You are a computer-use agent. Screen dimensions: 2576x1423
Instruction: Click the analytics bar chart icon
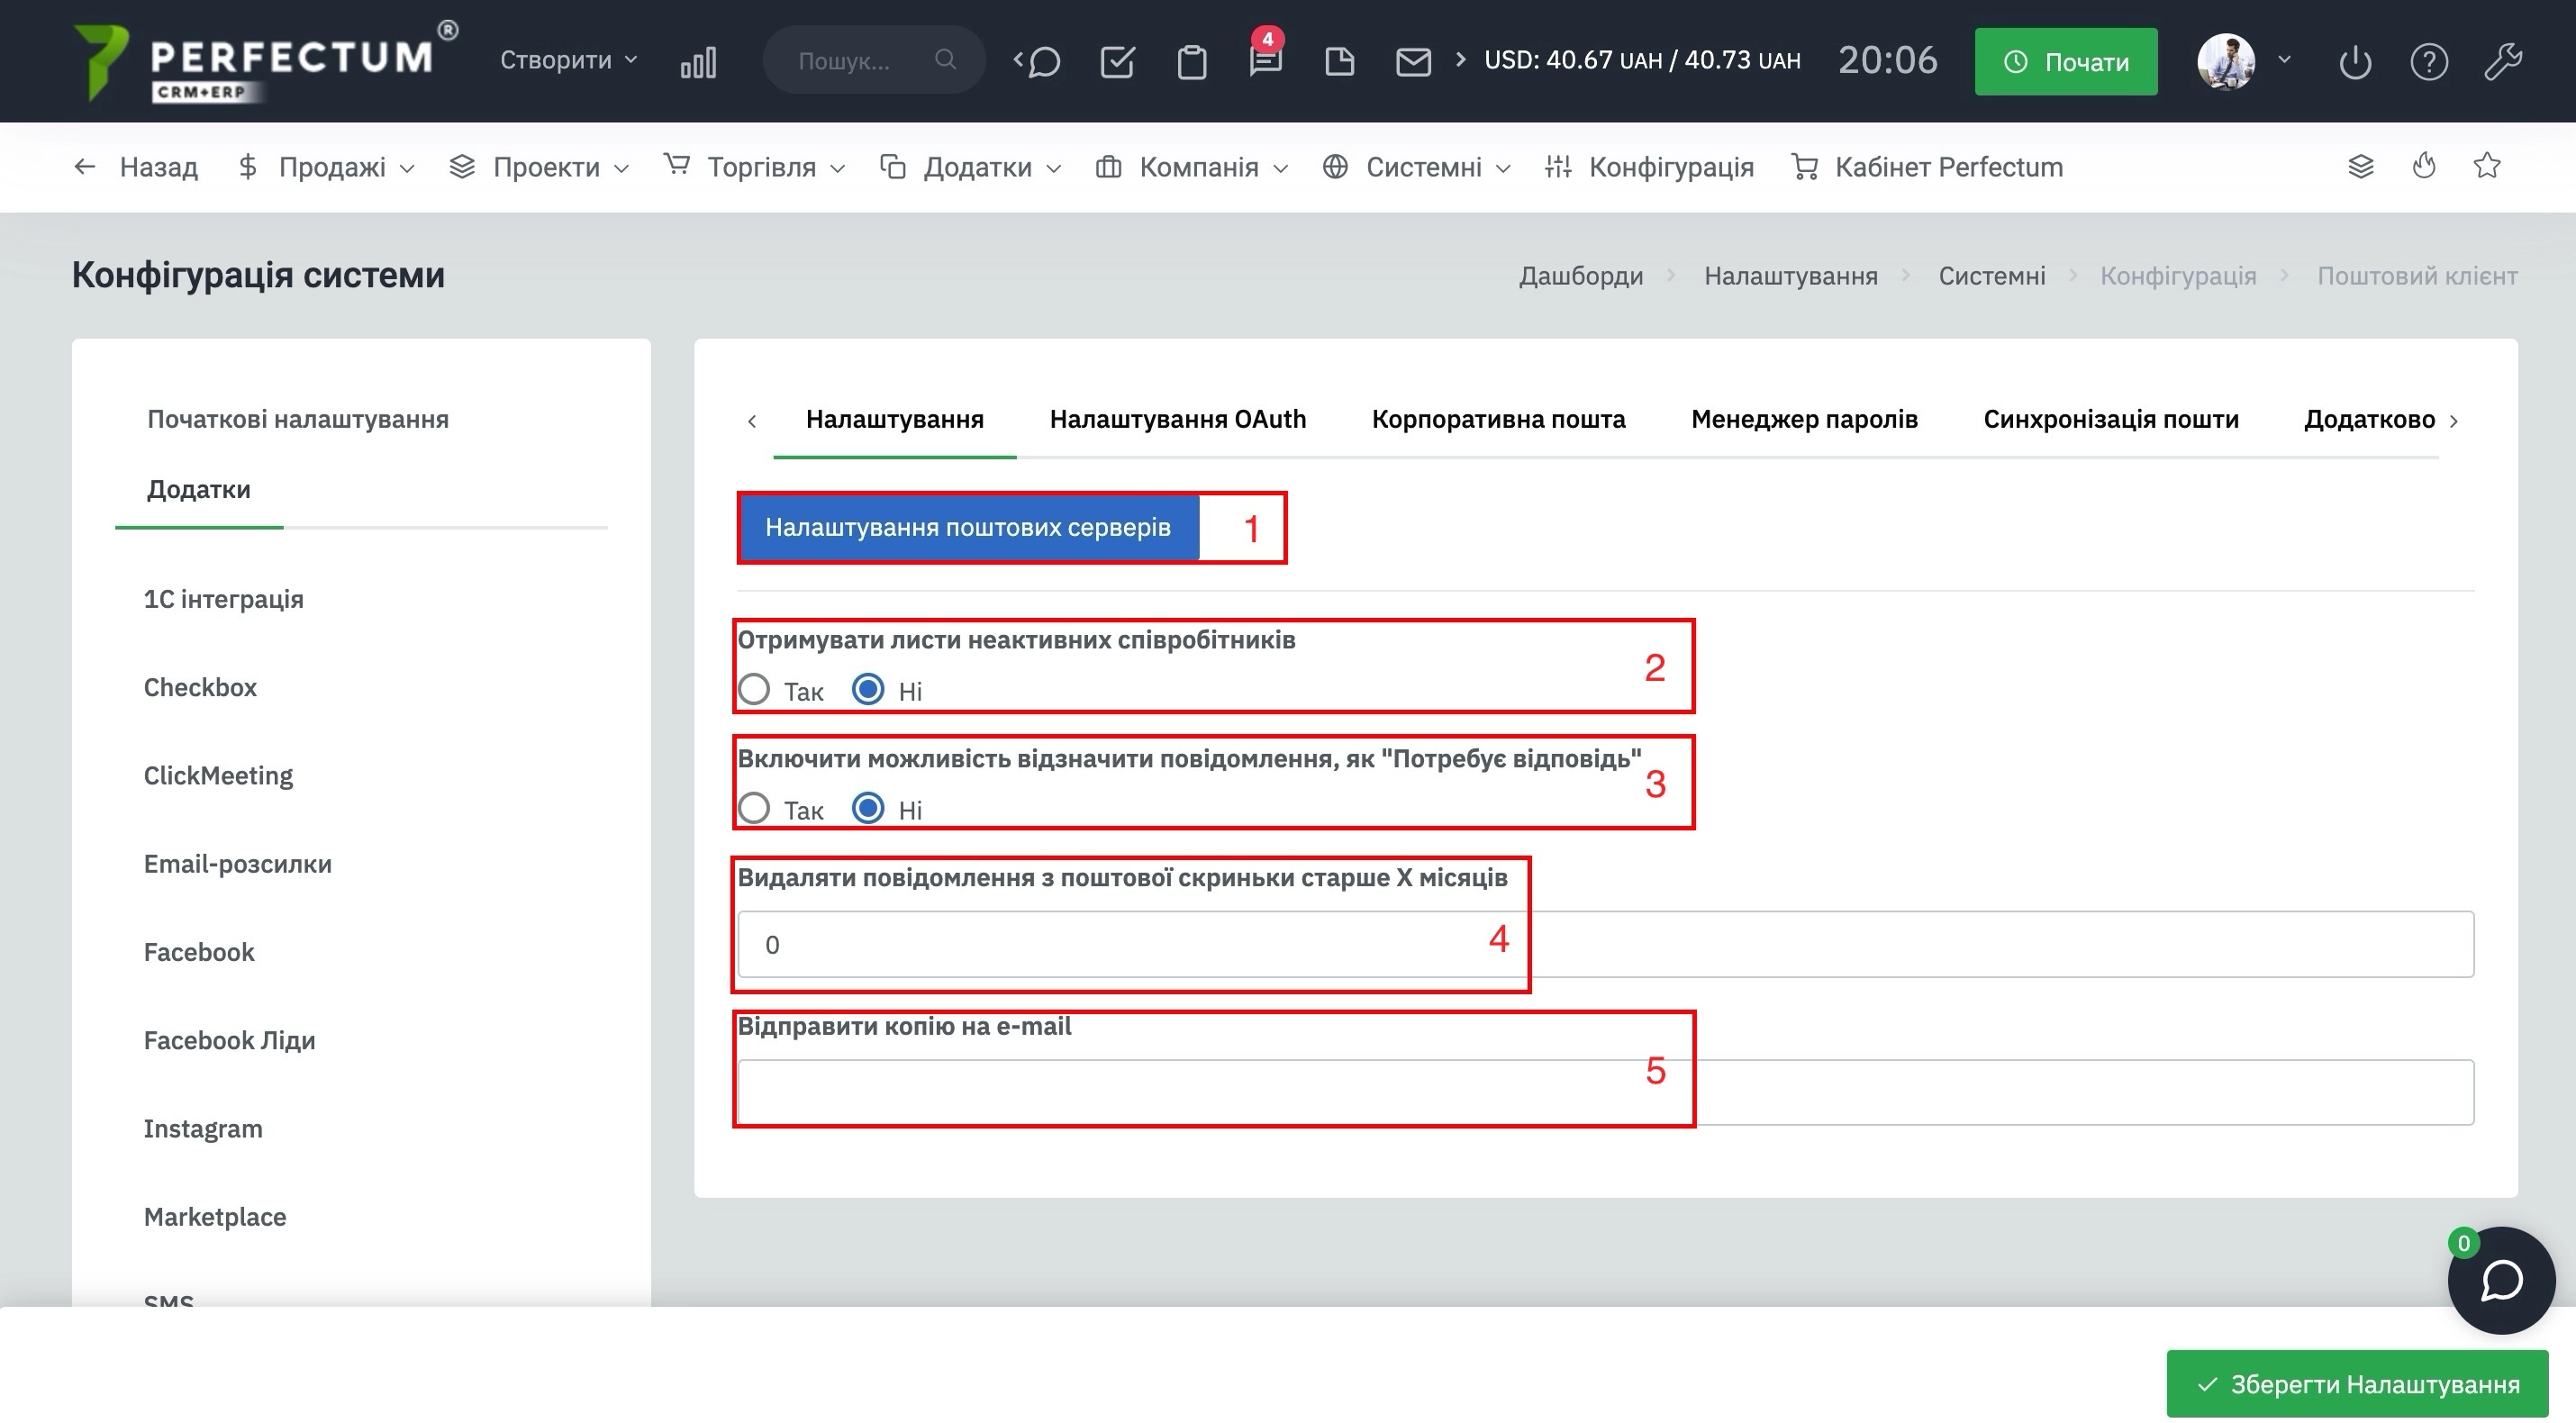pyautogui.click(x=697, y=61)
